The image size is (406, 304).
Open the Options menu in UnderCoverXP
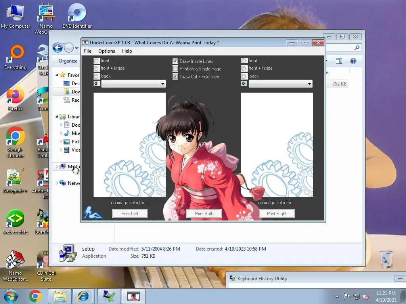[106, 51]
